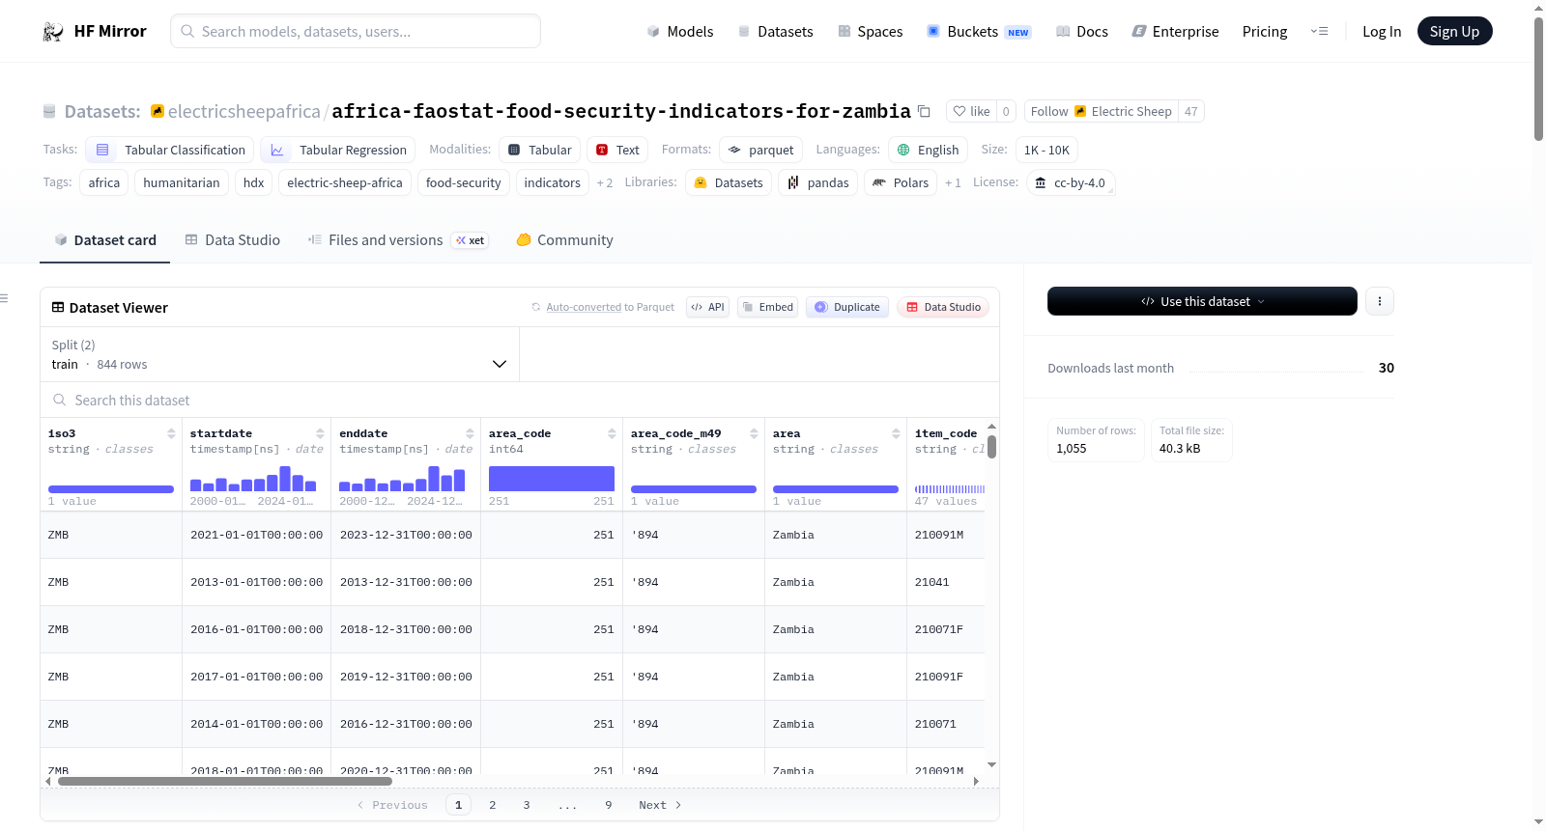Expand the +2 hidden tags

point(605,183)
